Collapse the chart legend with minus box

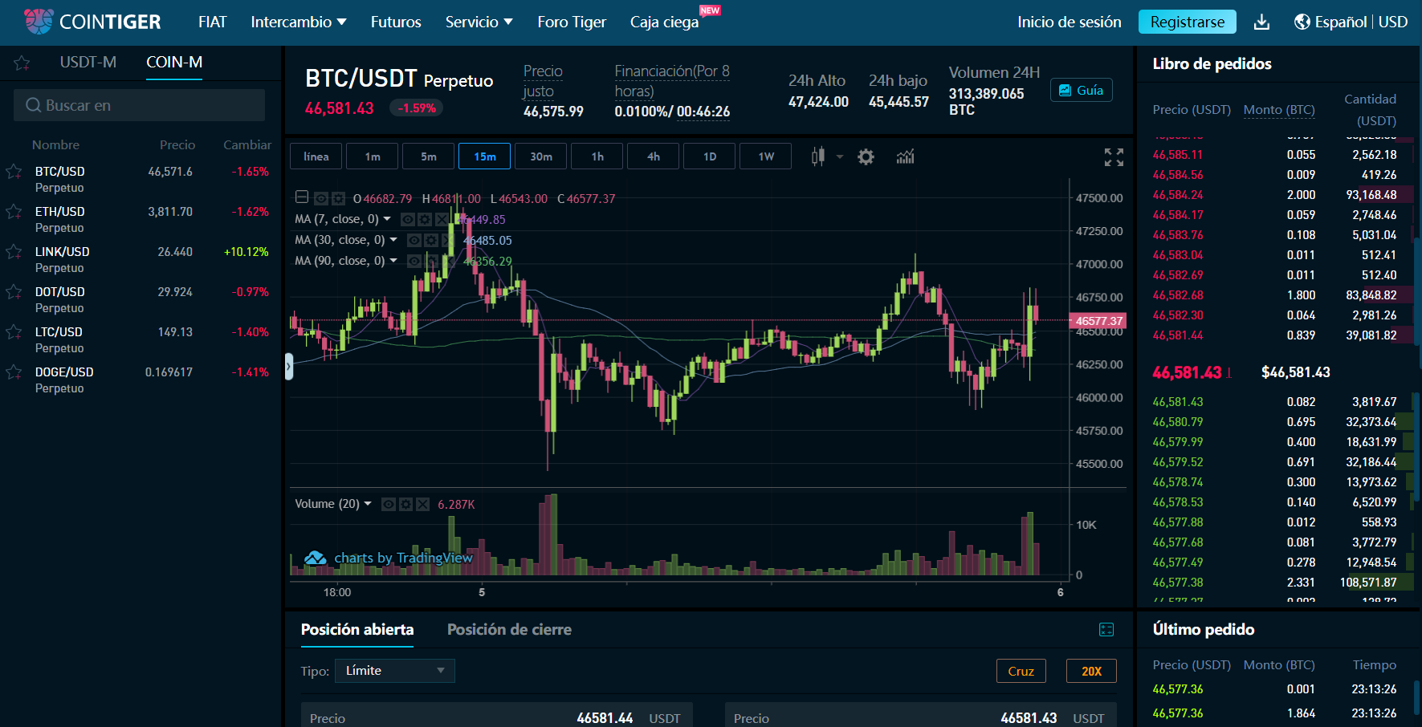coord(302,197)
